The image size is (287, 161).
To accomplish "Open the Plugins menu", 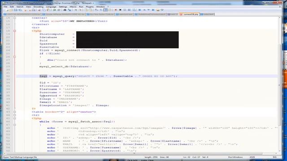I will (x=90, y=7).
